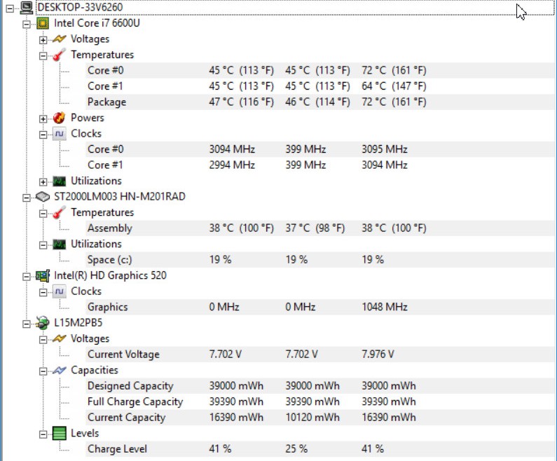
Task: Collapse the Intel Core i7 6600U tree
Action: 27,24
